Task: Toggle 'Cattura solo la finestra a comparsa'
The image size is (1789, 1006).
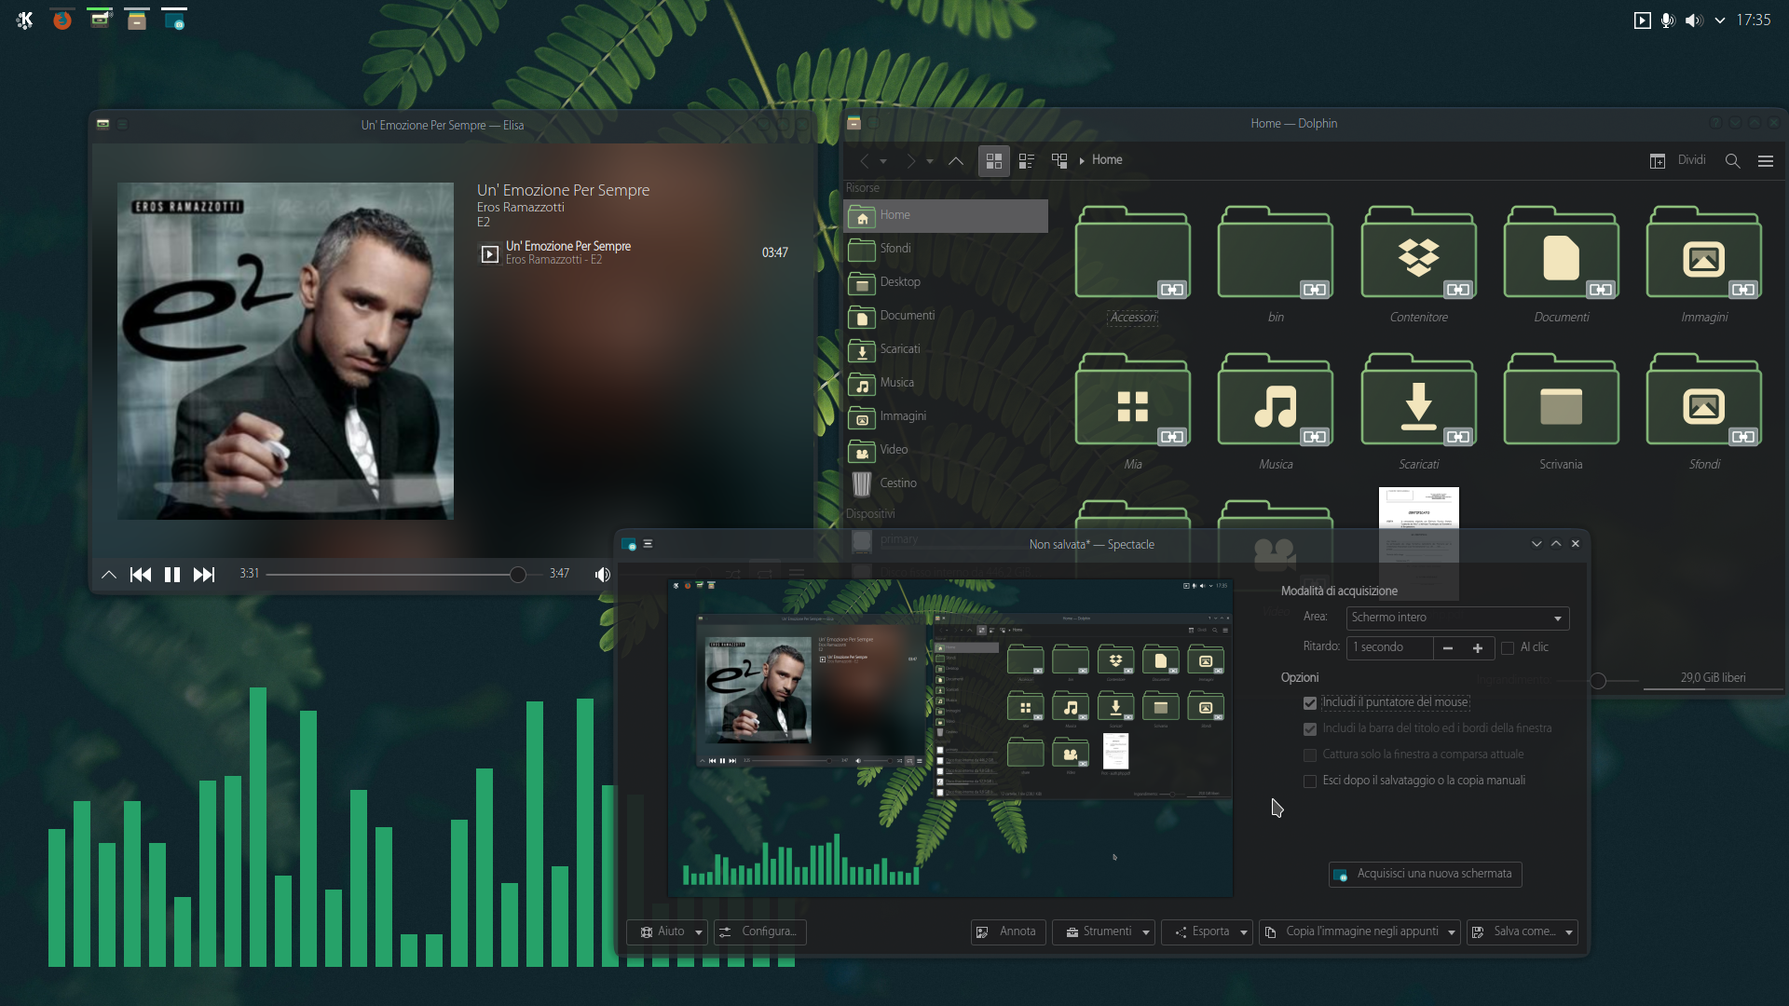Action: [x=1310, y=755]
